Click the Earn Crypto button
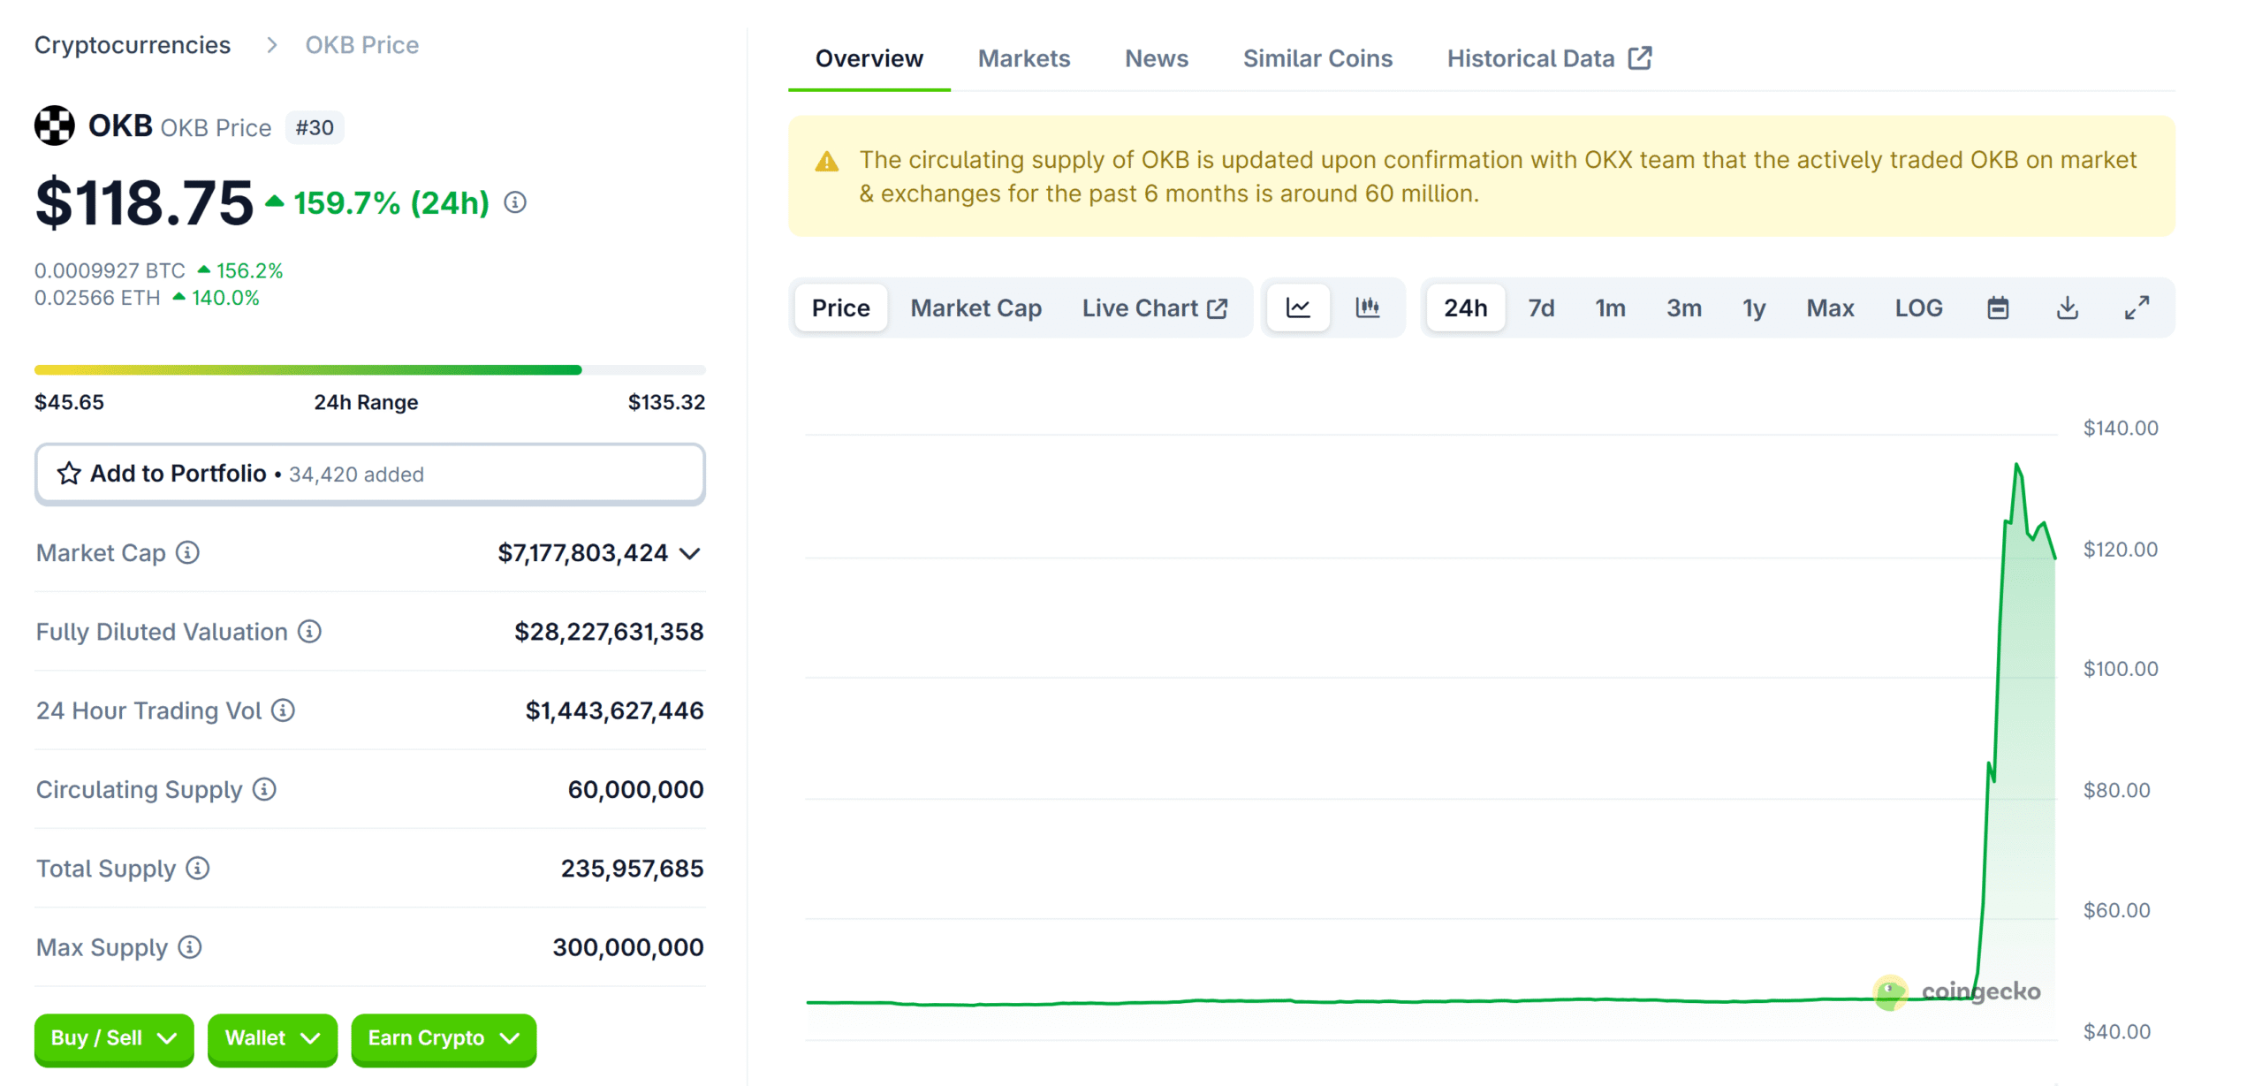 tap(443, 1038)
